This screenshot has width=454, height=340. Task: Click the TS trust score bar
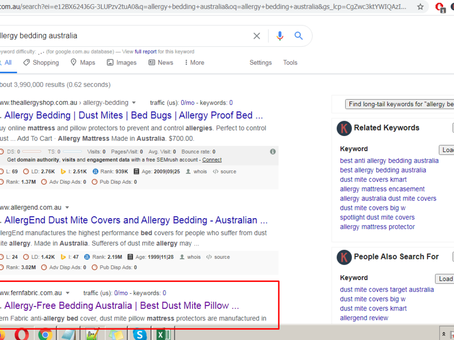pyautogui.click(x=72, y=151)
